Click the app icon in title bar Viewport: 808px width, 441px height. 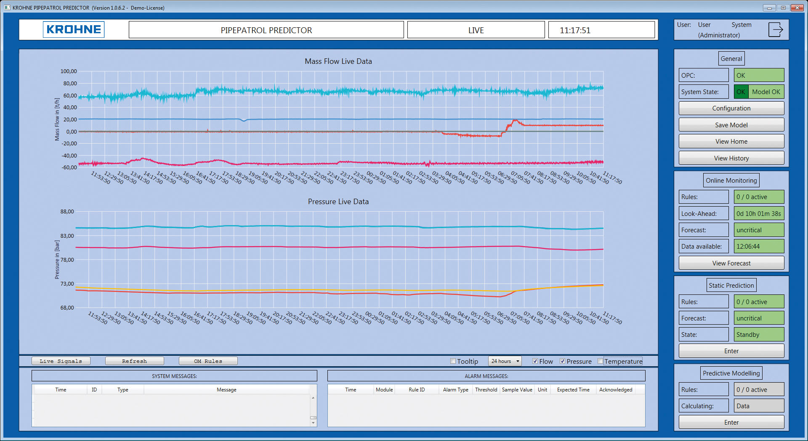pos(7,8)
